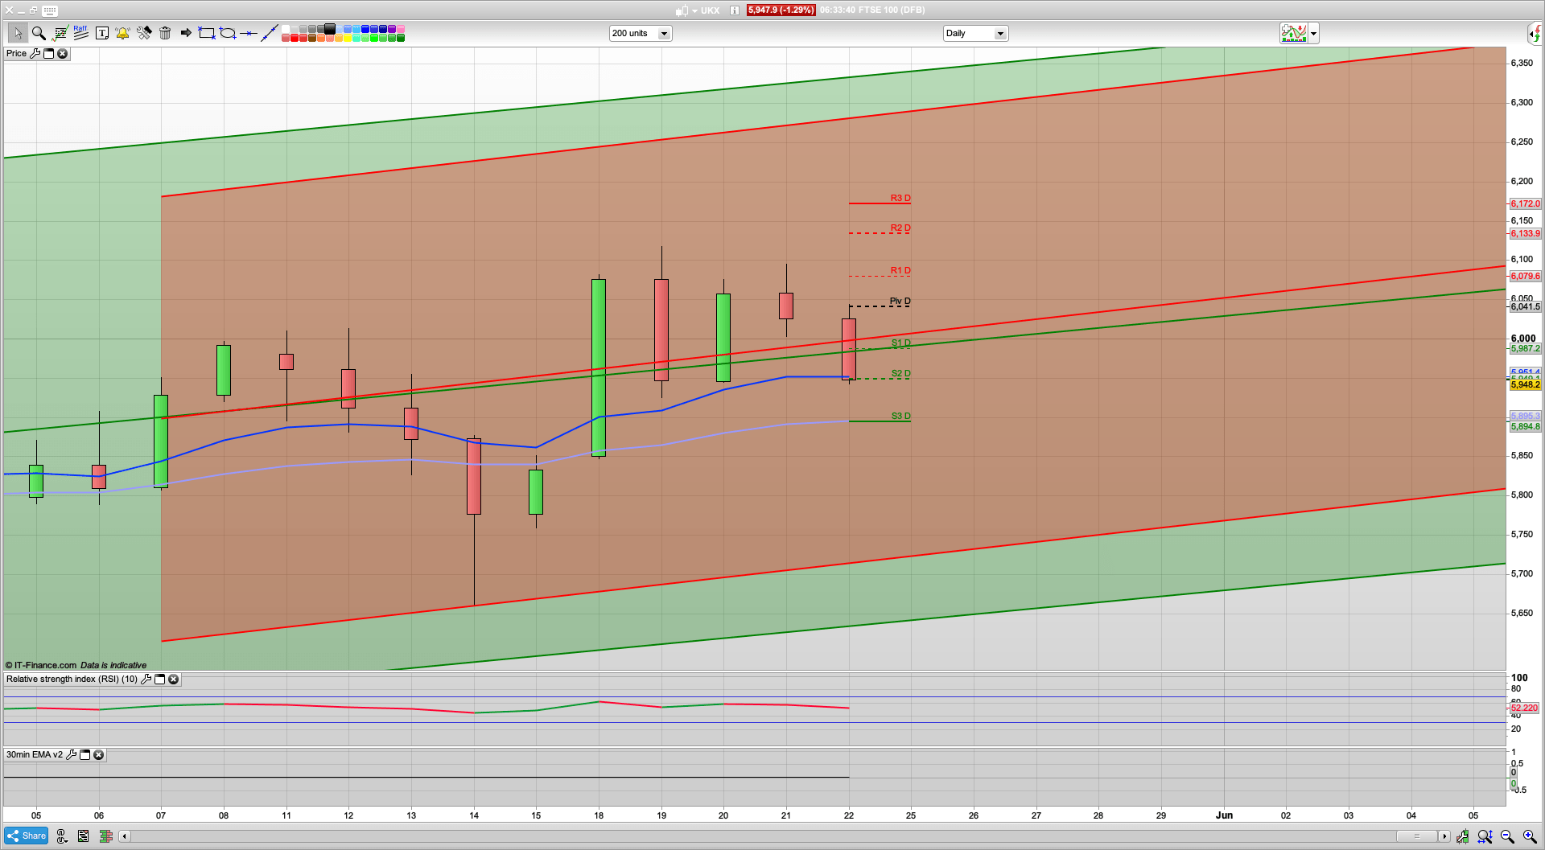Expand the add indicator dropdown arrow
Screen dimensions: 1545x850
(x=1313, y=34)
